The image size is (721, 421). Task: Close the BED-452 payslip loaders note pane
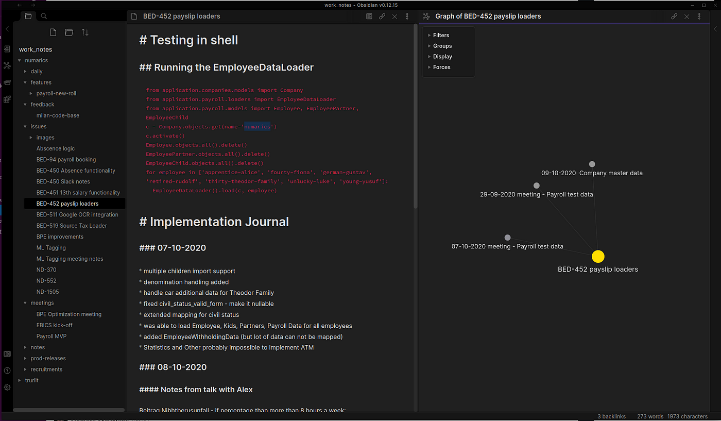pos(394,16)
